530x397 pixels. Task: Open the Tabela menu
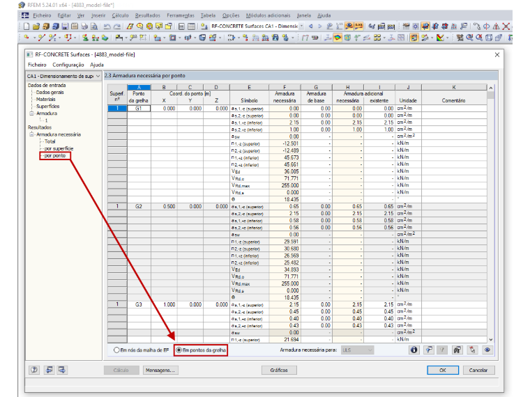pos(208,15)
